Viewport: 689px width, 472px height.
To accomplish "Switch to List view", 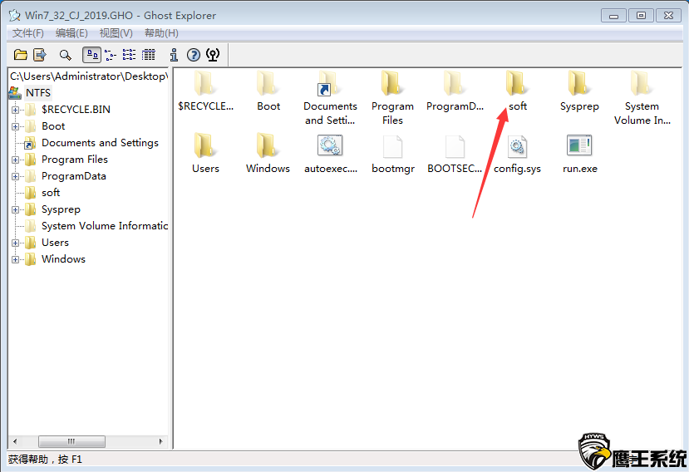I will 129,55.
